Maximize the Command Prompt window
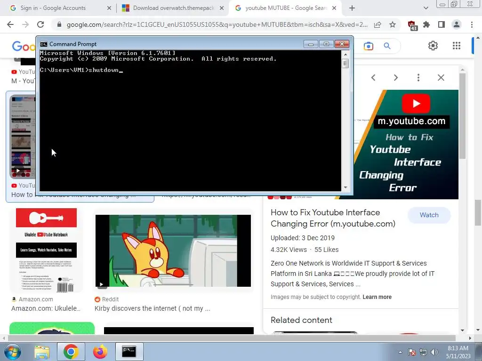Screen dimensions: 482x361 pyautogui.click(x=326, y=44)
